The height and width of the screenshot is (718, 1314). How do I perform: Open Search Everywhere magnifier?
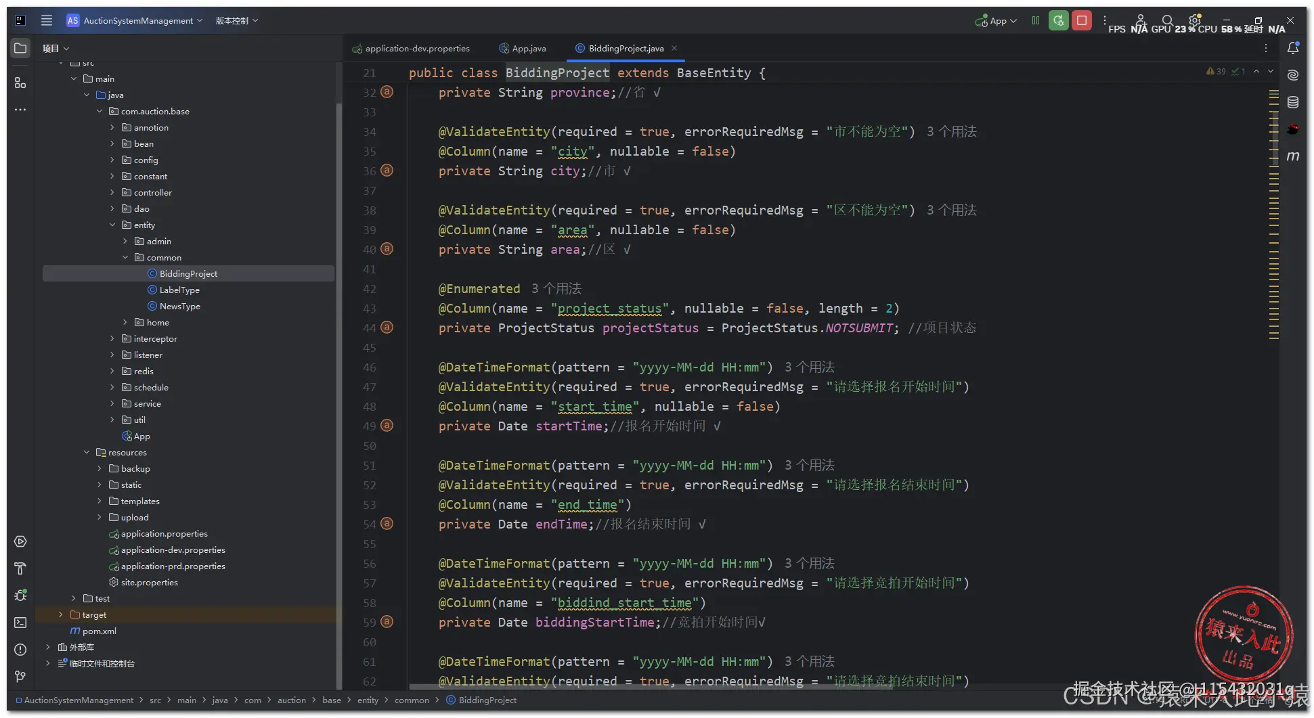[x=1167, y=20]
